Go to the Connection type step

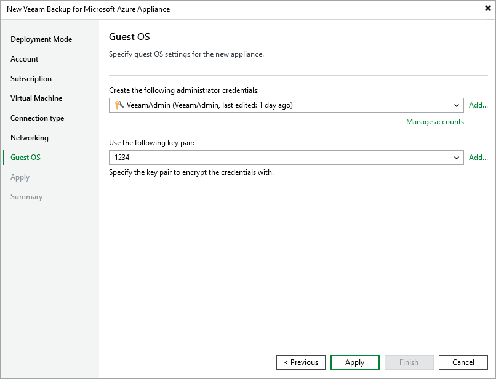[x=38, y=118]
